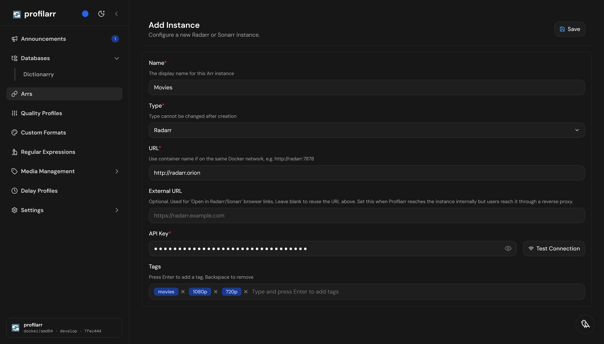Click the External URL input field

(367, 215)
